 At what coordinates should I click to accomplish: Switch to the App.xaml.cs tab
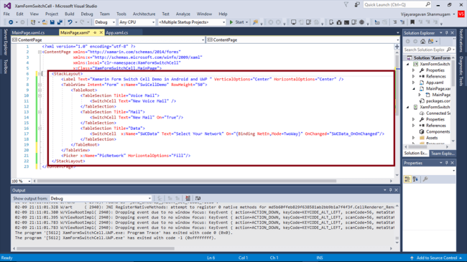tap(117, 33)
